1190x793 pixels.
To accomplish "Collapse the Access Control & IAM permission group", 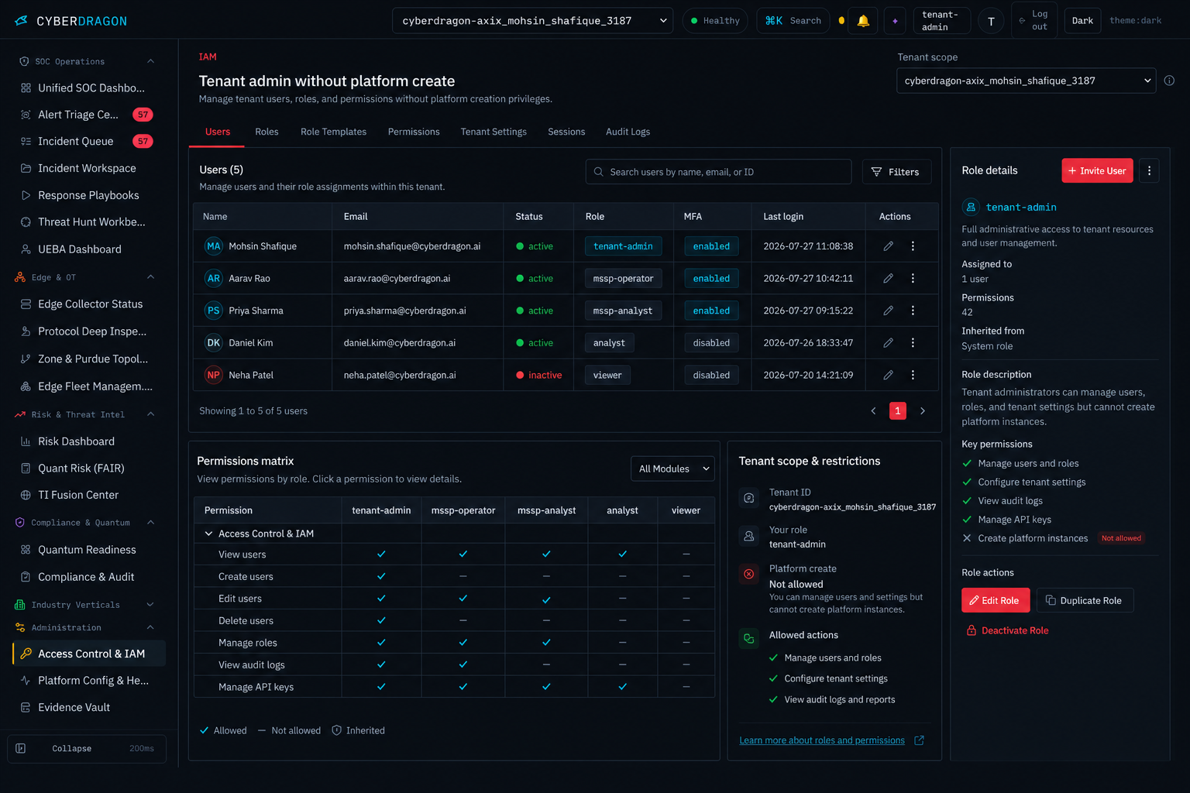I will 208,534.
